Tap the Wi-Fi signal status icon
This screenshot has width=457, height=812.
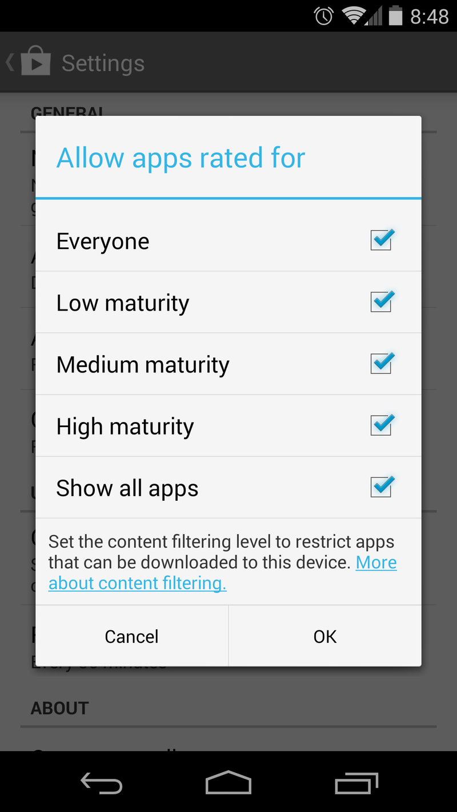pyautogui.click(x=355, y=16)
